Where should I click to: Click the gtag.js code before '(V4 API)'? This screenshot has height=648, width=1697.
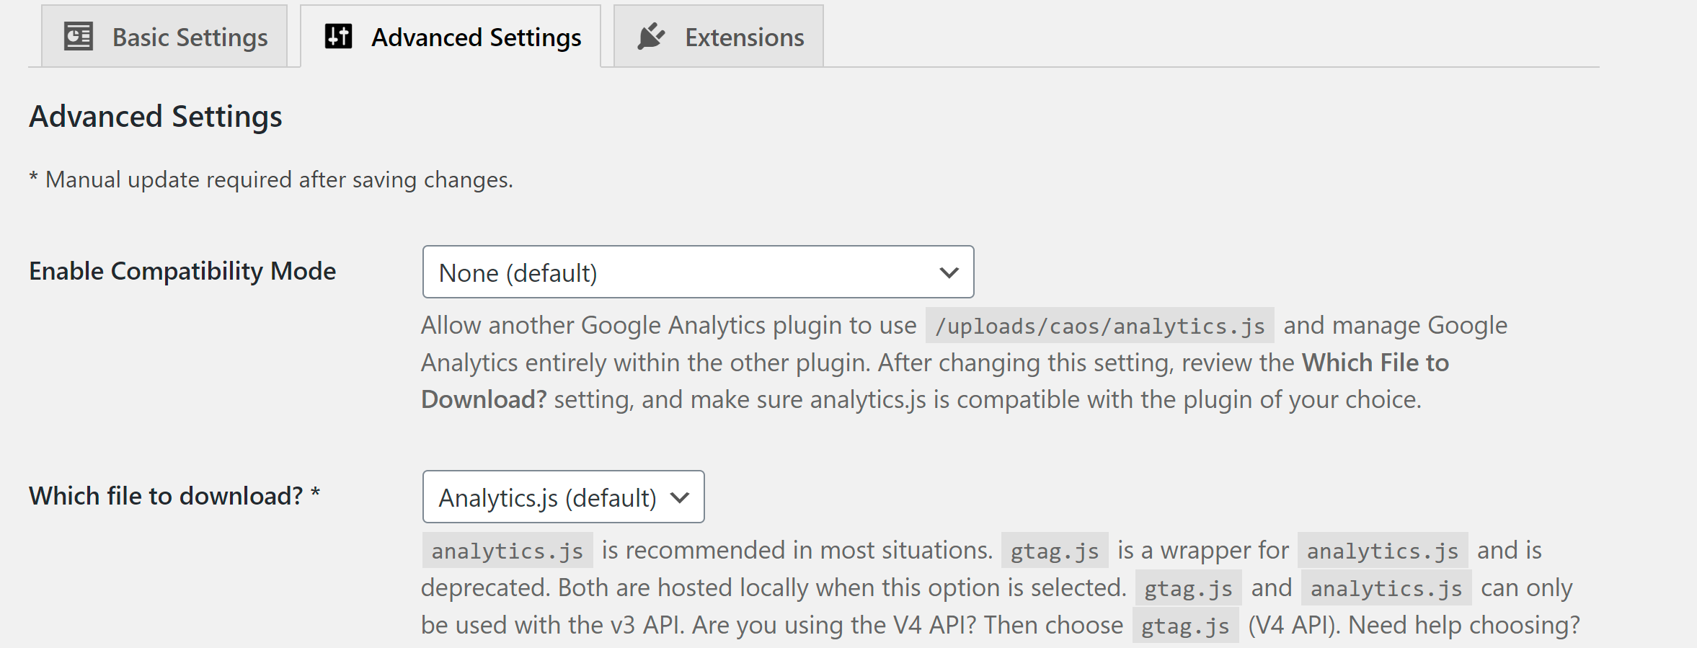pyautogui.click(x=1185, y=626)
